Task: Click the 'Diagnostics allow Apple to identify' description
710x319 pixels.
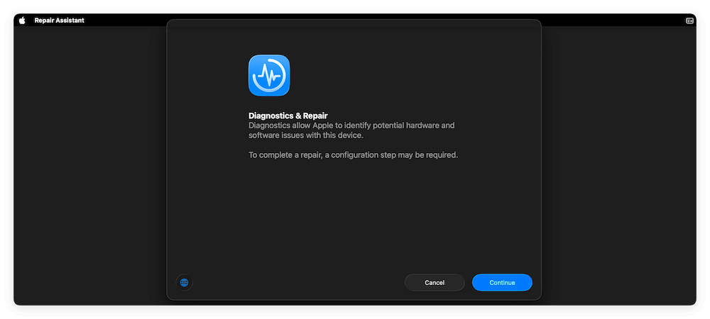Action: pos(351,130)
